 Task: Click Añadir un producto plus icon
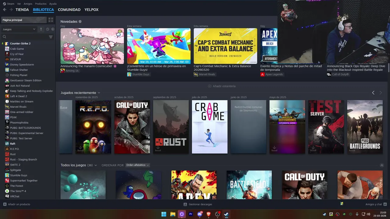[x=5, y=204]
